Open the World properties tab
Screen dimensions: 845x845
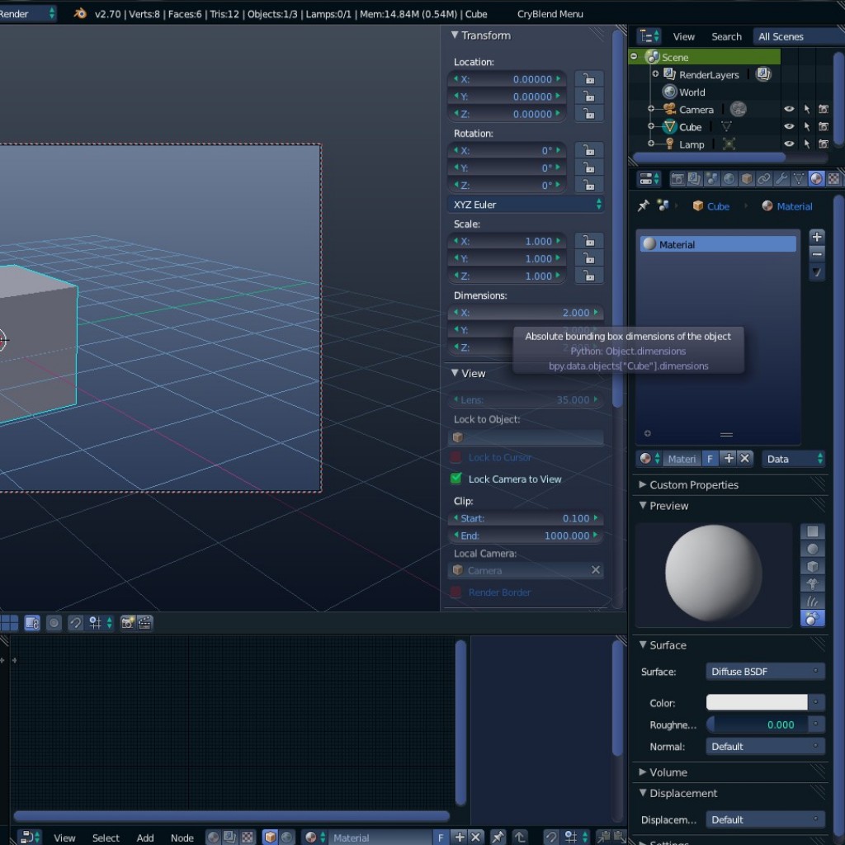click(x=729, y=178)
